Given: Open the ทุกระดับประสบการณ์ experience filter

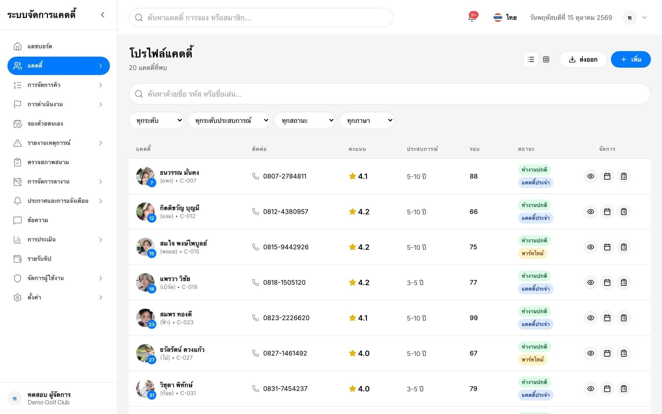Looking at the screenshot, I should 229,120.
